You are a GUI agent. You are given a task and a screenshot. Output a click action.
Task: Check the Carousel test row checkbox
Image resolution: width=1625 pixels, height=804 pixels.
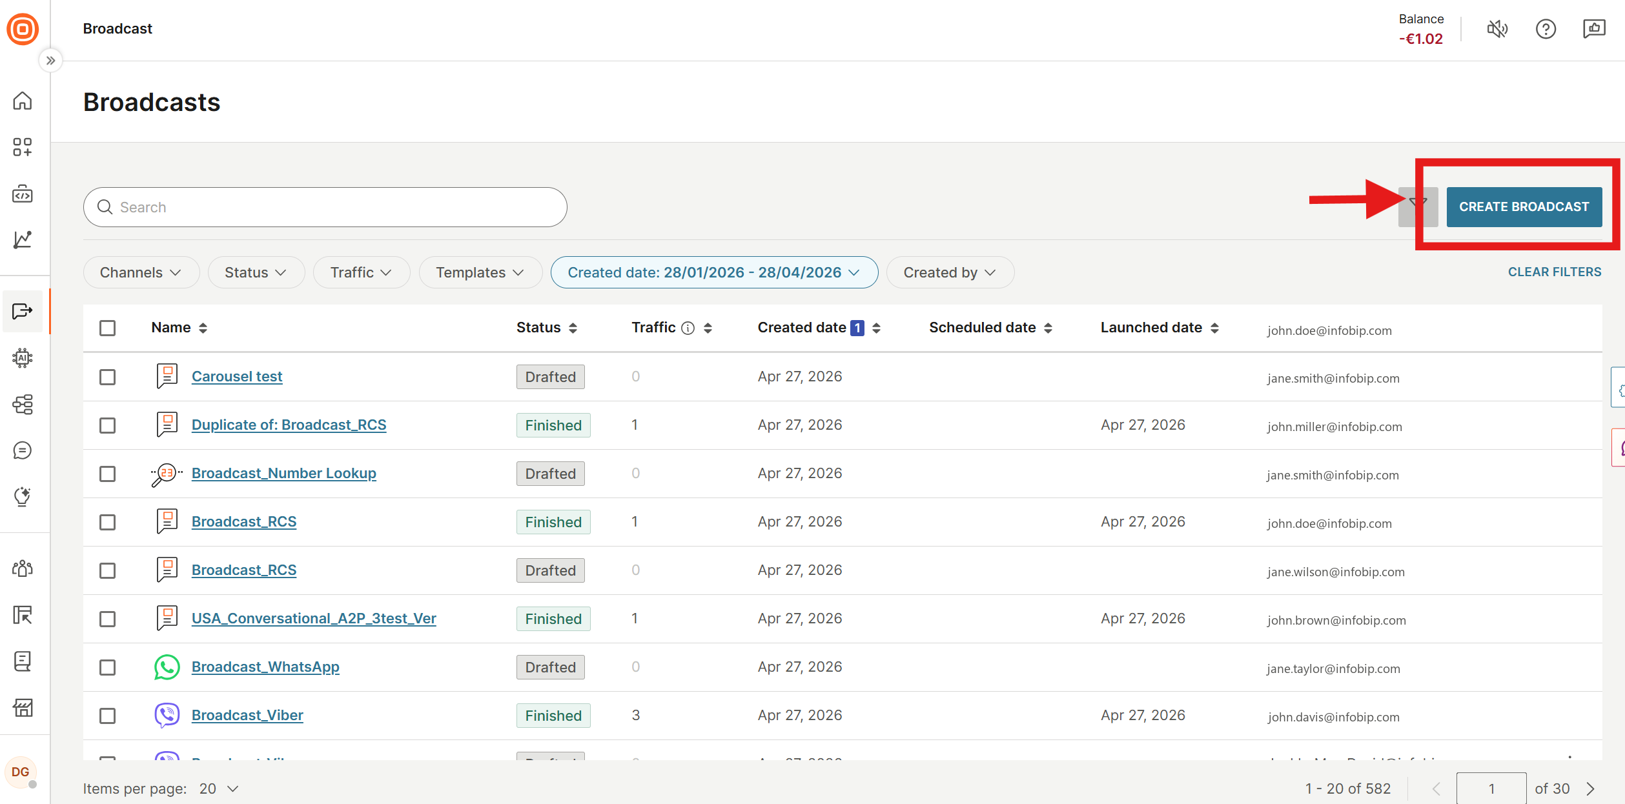click(108, 377)
